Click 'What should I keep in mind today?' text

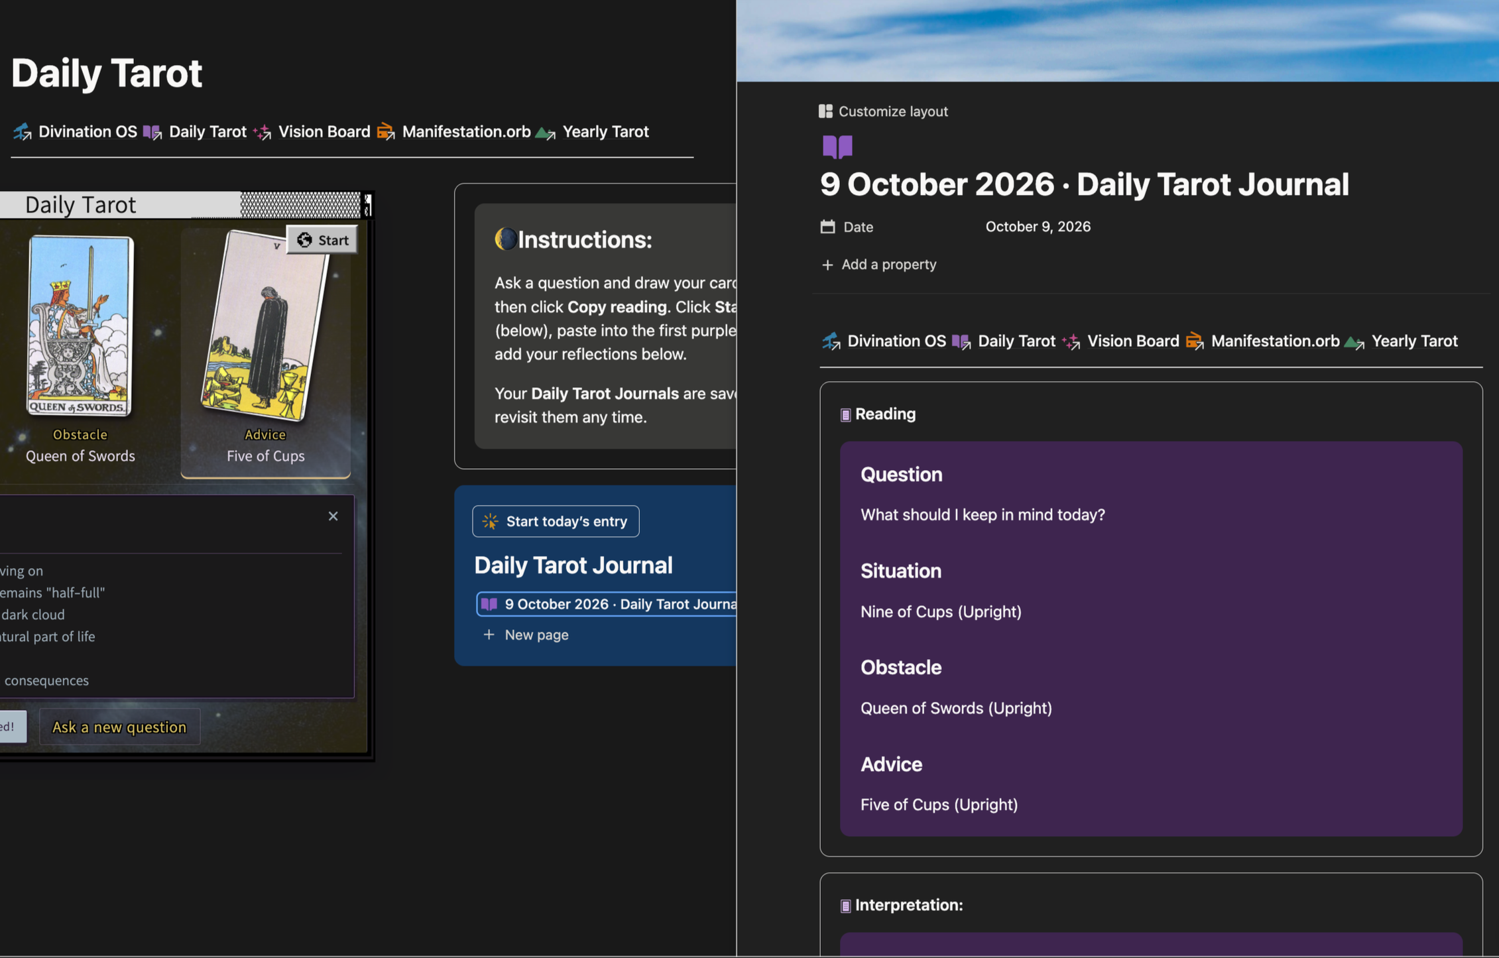983,514
